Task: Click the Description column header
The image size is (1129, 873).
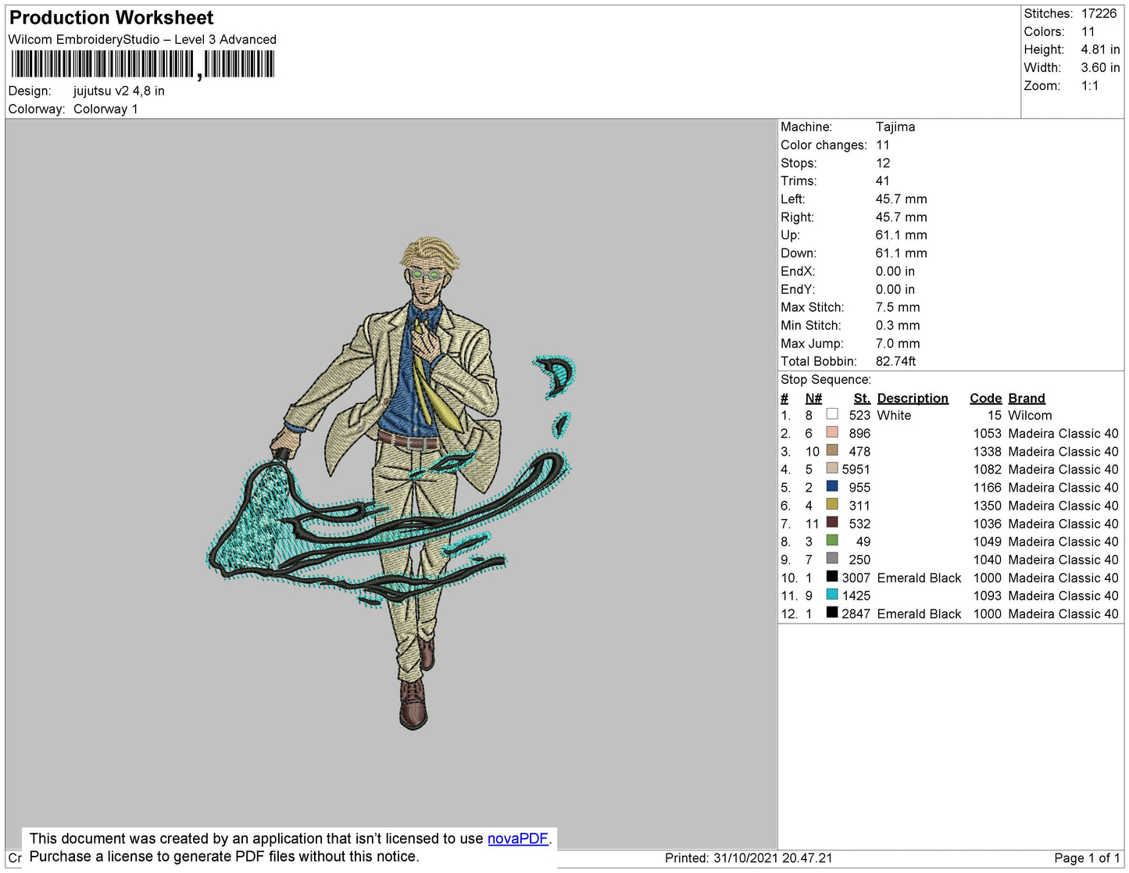Action: (913, 398)
